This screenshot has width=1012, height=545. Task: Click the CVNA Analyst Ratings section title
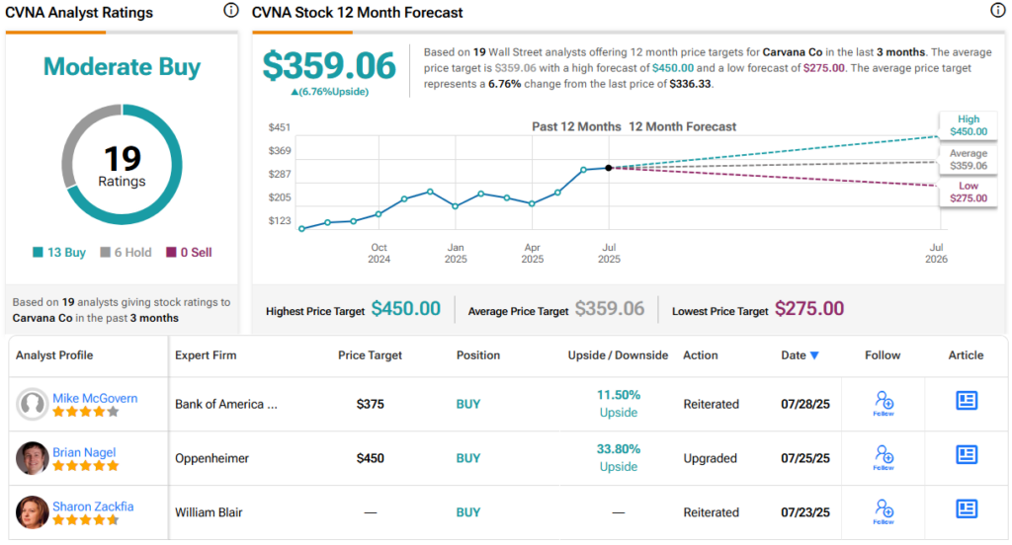[79, 12]
